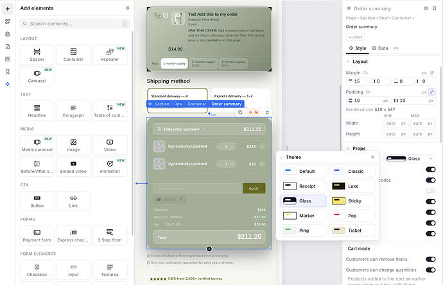
Task: Select the Glass theme
Action: (x=303, y=201)
